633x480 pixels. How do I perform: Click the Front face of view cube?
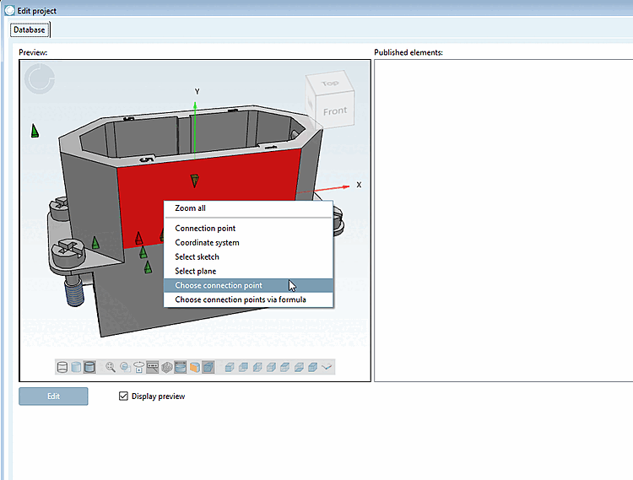tap(334, 111)
